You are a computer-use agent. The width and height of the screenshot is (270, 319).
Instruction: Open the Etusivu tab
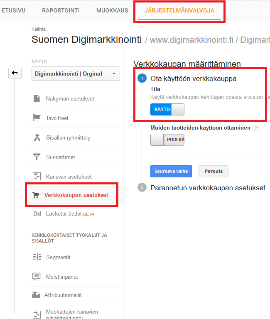click(x=13, y=10)
